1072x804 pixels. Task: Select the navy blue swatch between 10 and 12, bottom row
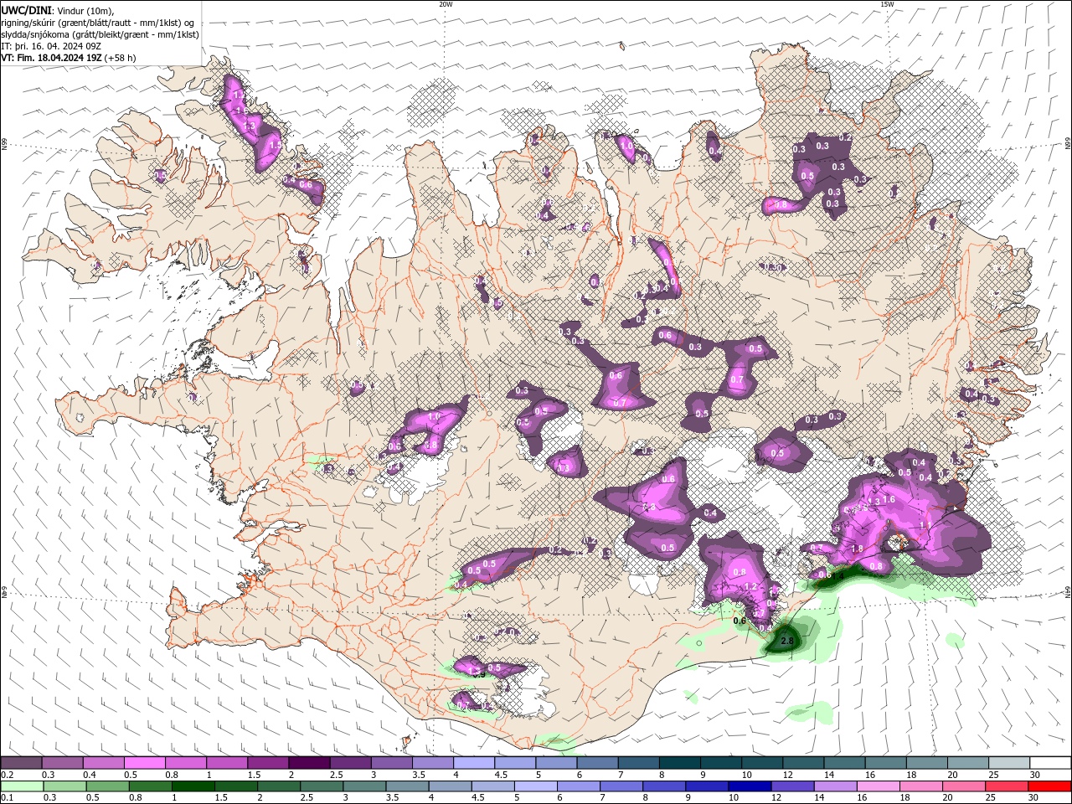coord(749,786)
